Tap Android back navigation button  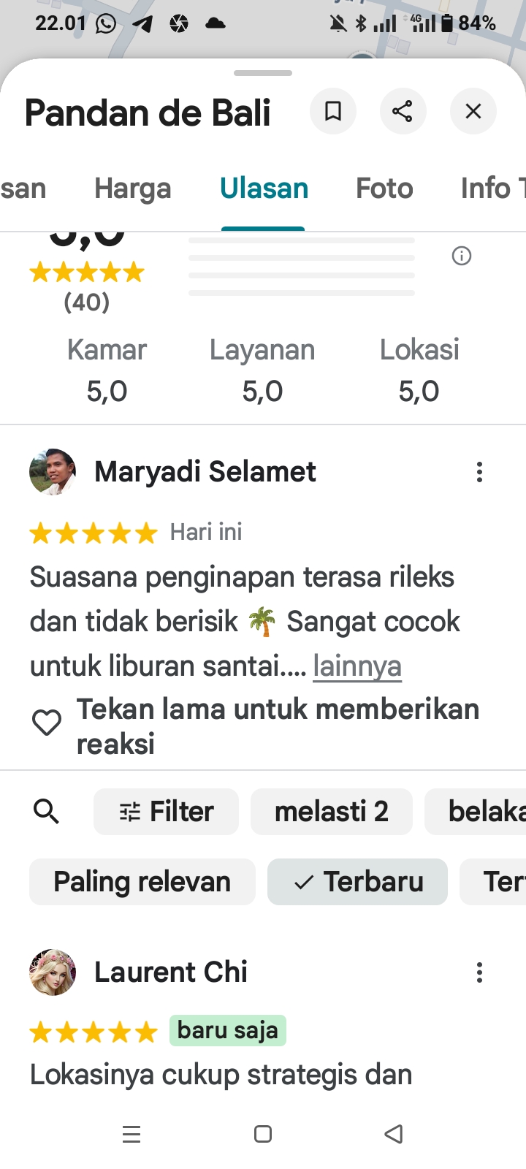pyautogui.click(x=394, y=1134)
